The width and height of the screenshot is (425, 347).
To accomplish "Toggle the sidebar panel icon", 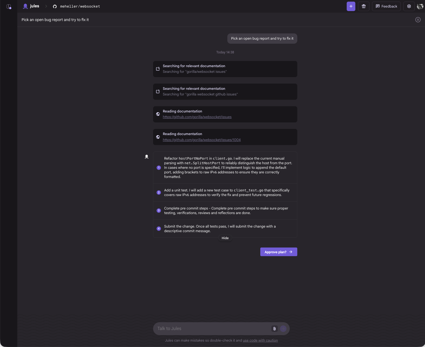I will (9, 6).
